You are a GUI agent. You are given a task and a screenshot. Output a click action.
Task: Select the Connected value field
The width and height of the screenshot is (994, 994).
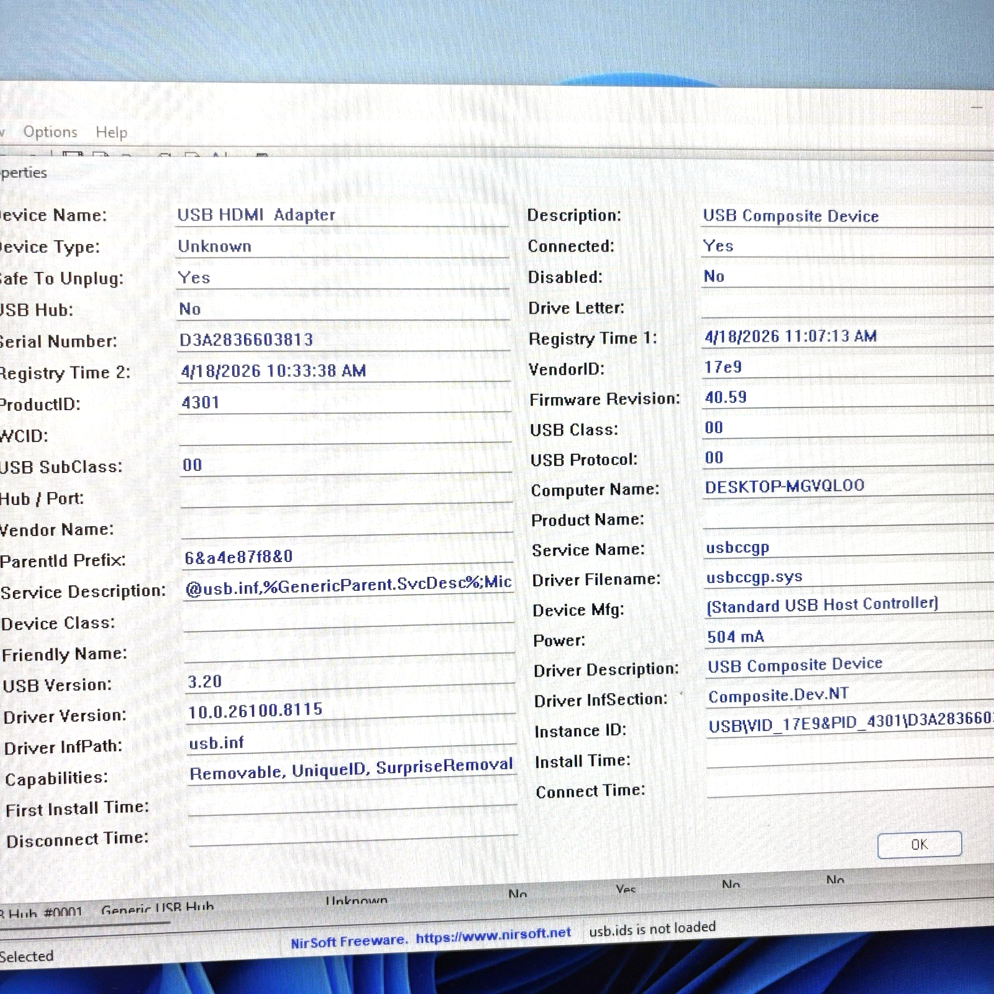(x=847, y=246)
